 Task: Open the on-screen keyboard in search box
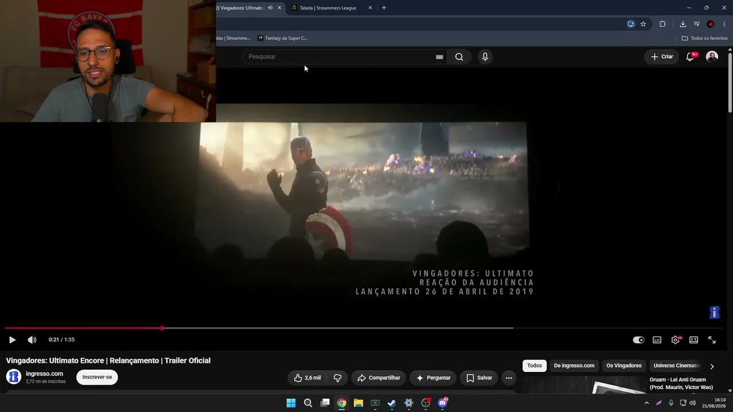tap(439, 57)
